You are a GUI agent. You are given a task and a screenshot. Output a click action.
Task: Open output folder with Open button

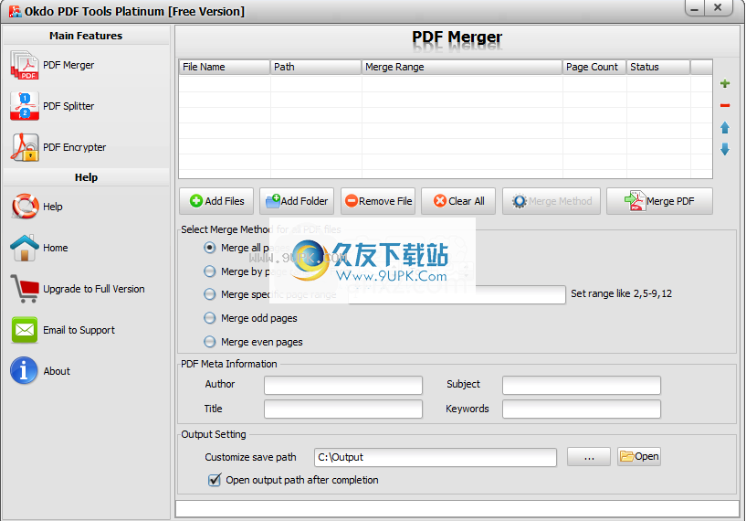(x=639, y=457)
